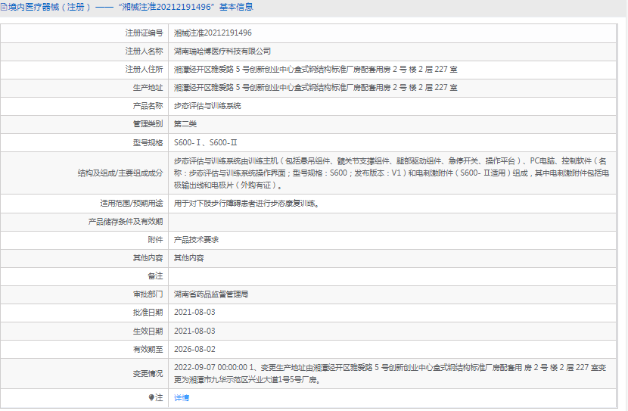Open the 详情 link
The image size is (628, 411).
(182, 397)
